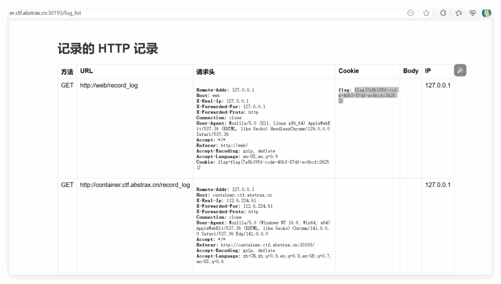
Task: Click the magic wand floating button
Action: pos(460,70)
